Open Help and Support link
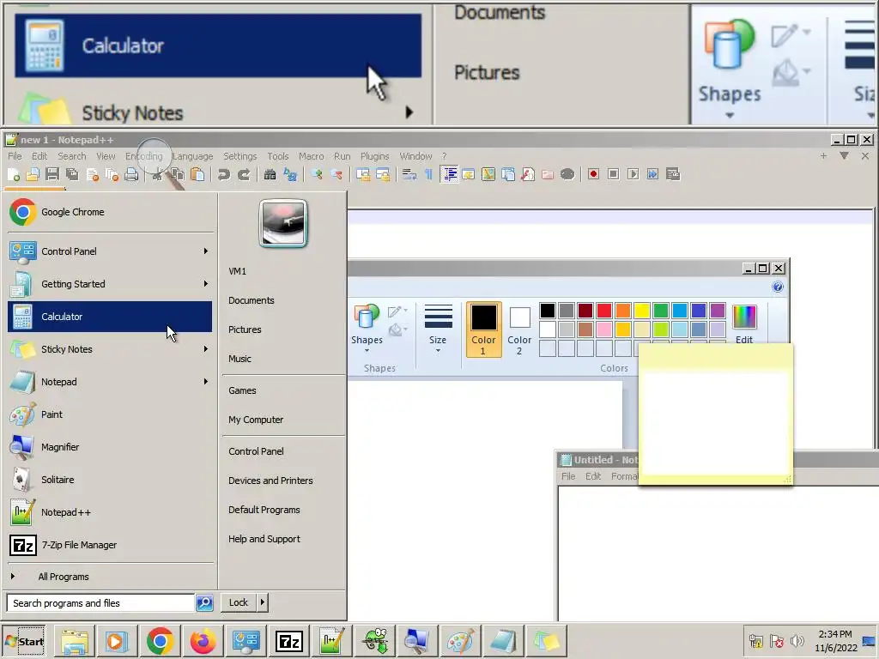 tap(264, 539)
